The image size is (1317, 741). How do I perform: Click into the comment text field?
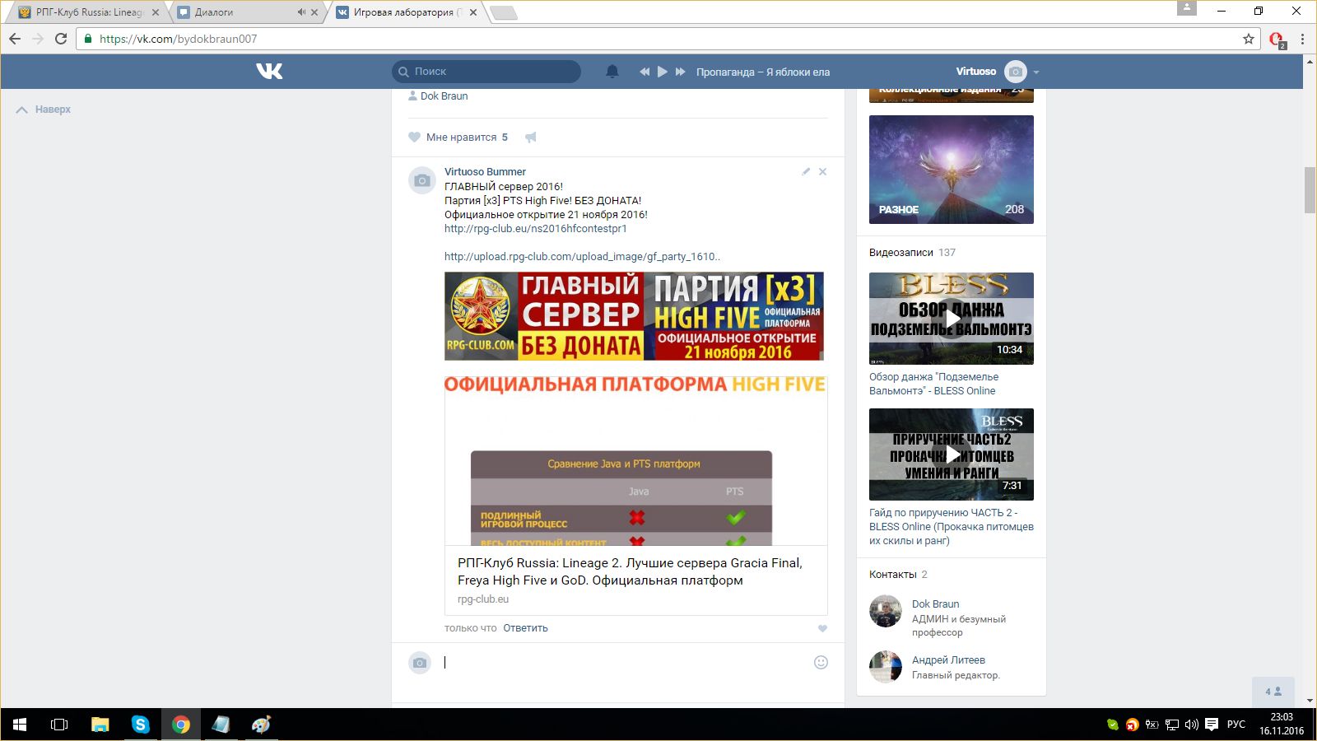point(626,663)
